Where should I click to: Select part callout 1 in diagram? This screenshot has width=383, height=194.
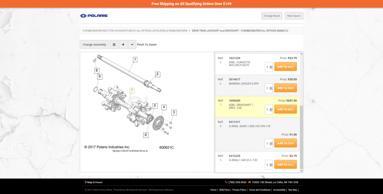pos(135,59)
